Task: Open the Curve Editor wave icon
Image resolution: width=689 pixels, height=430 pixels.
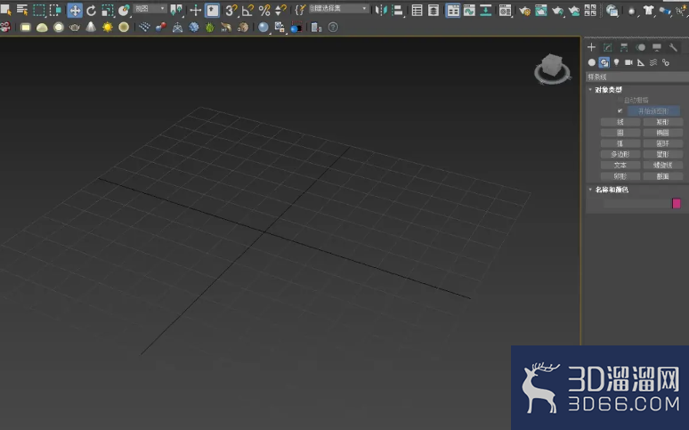Action: tap(469, 10)
